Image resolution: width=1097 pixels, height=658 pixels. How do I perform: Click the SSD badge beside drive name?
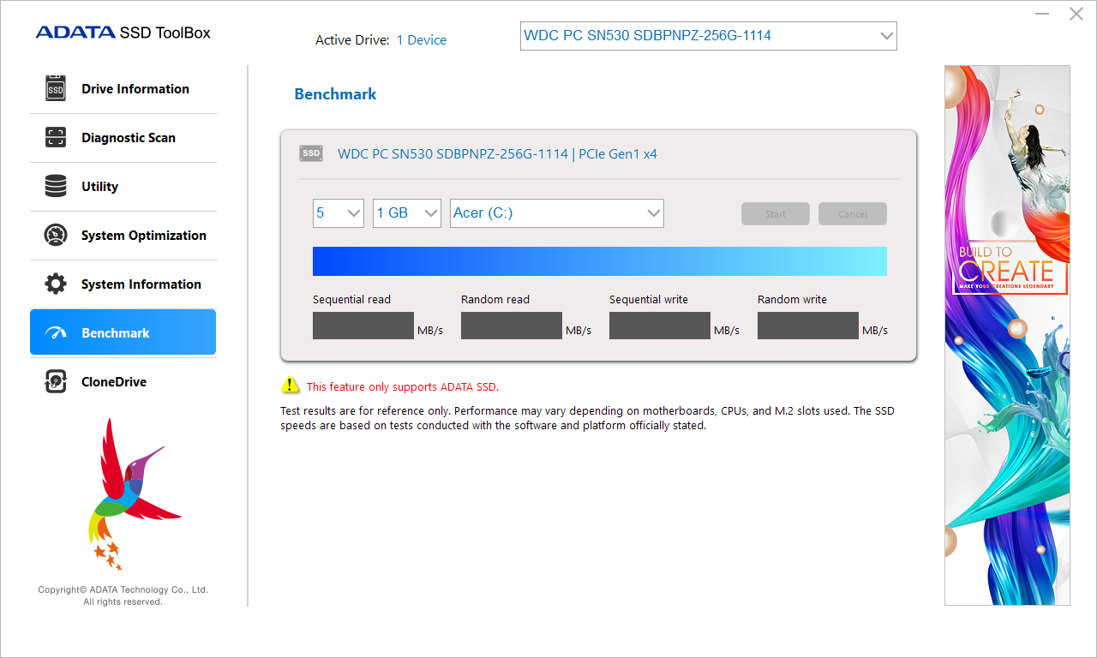click(311, 153)
